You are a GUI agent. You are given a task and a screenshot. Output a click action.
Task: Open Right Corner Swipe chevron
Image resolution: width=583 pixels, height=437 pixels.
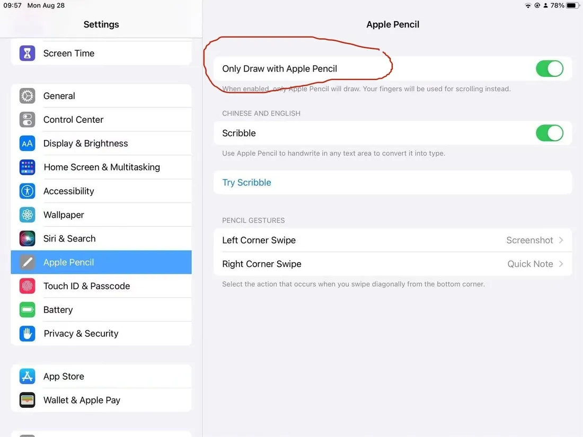(561, 264)
